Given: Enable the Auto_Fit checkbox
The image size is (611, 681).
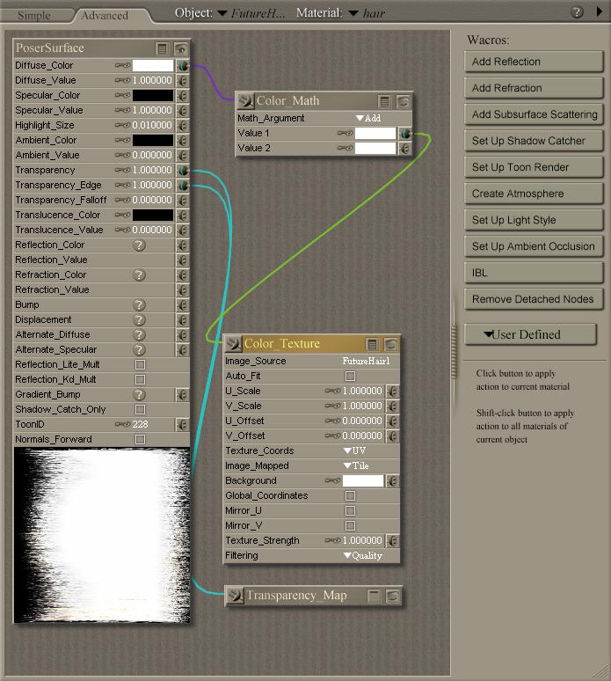Looking at the screenshot, I should coord(350,376).
